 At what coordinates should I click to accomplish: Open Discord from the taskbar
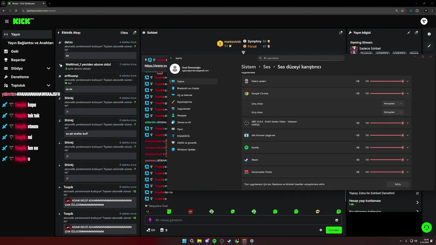click(207, 241)
